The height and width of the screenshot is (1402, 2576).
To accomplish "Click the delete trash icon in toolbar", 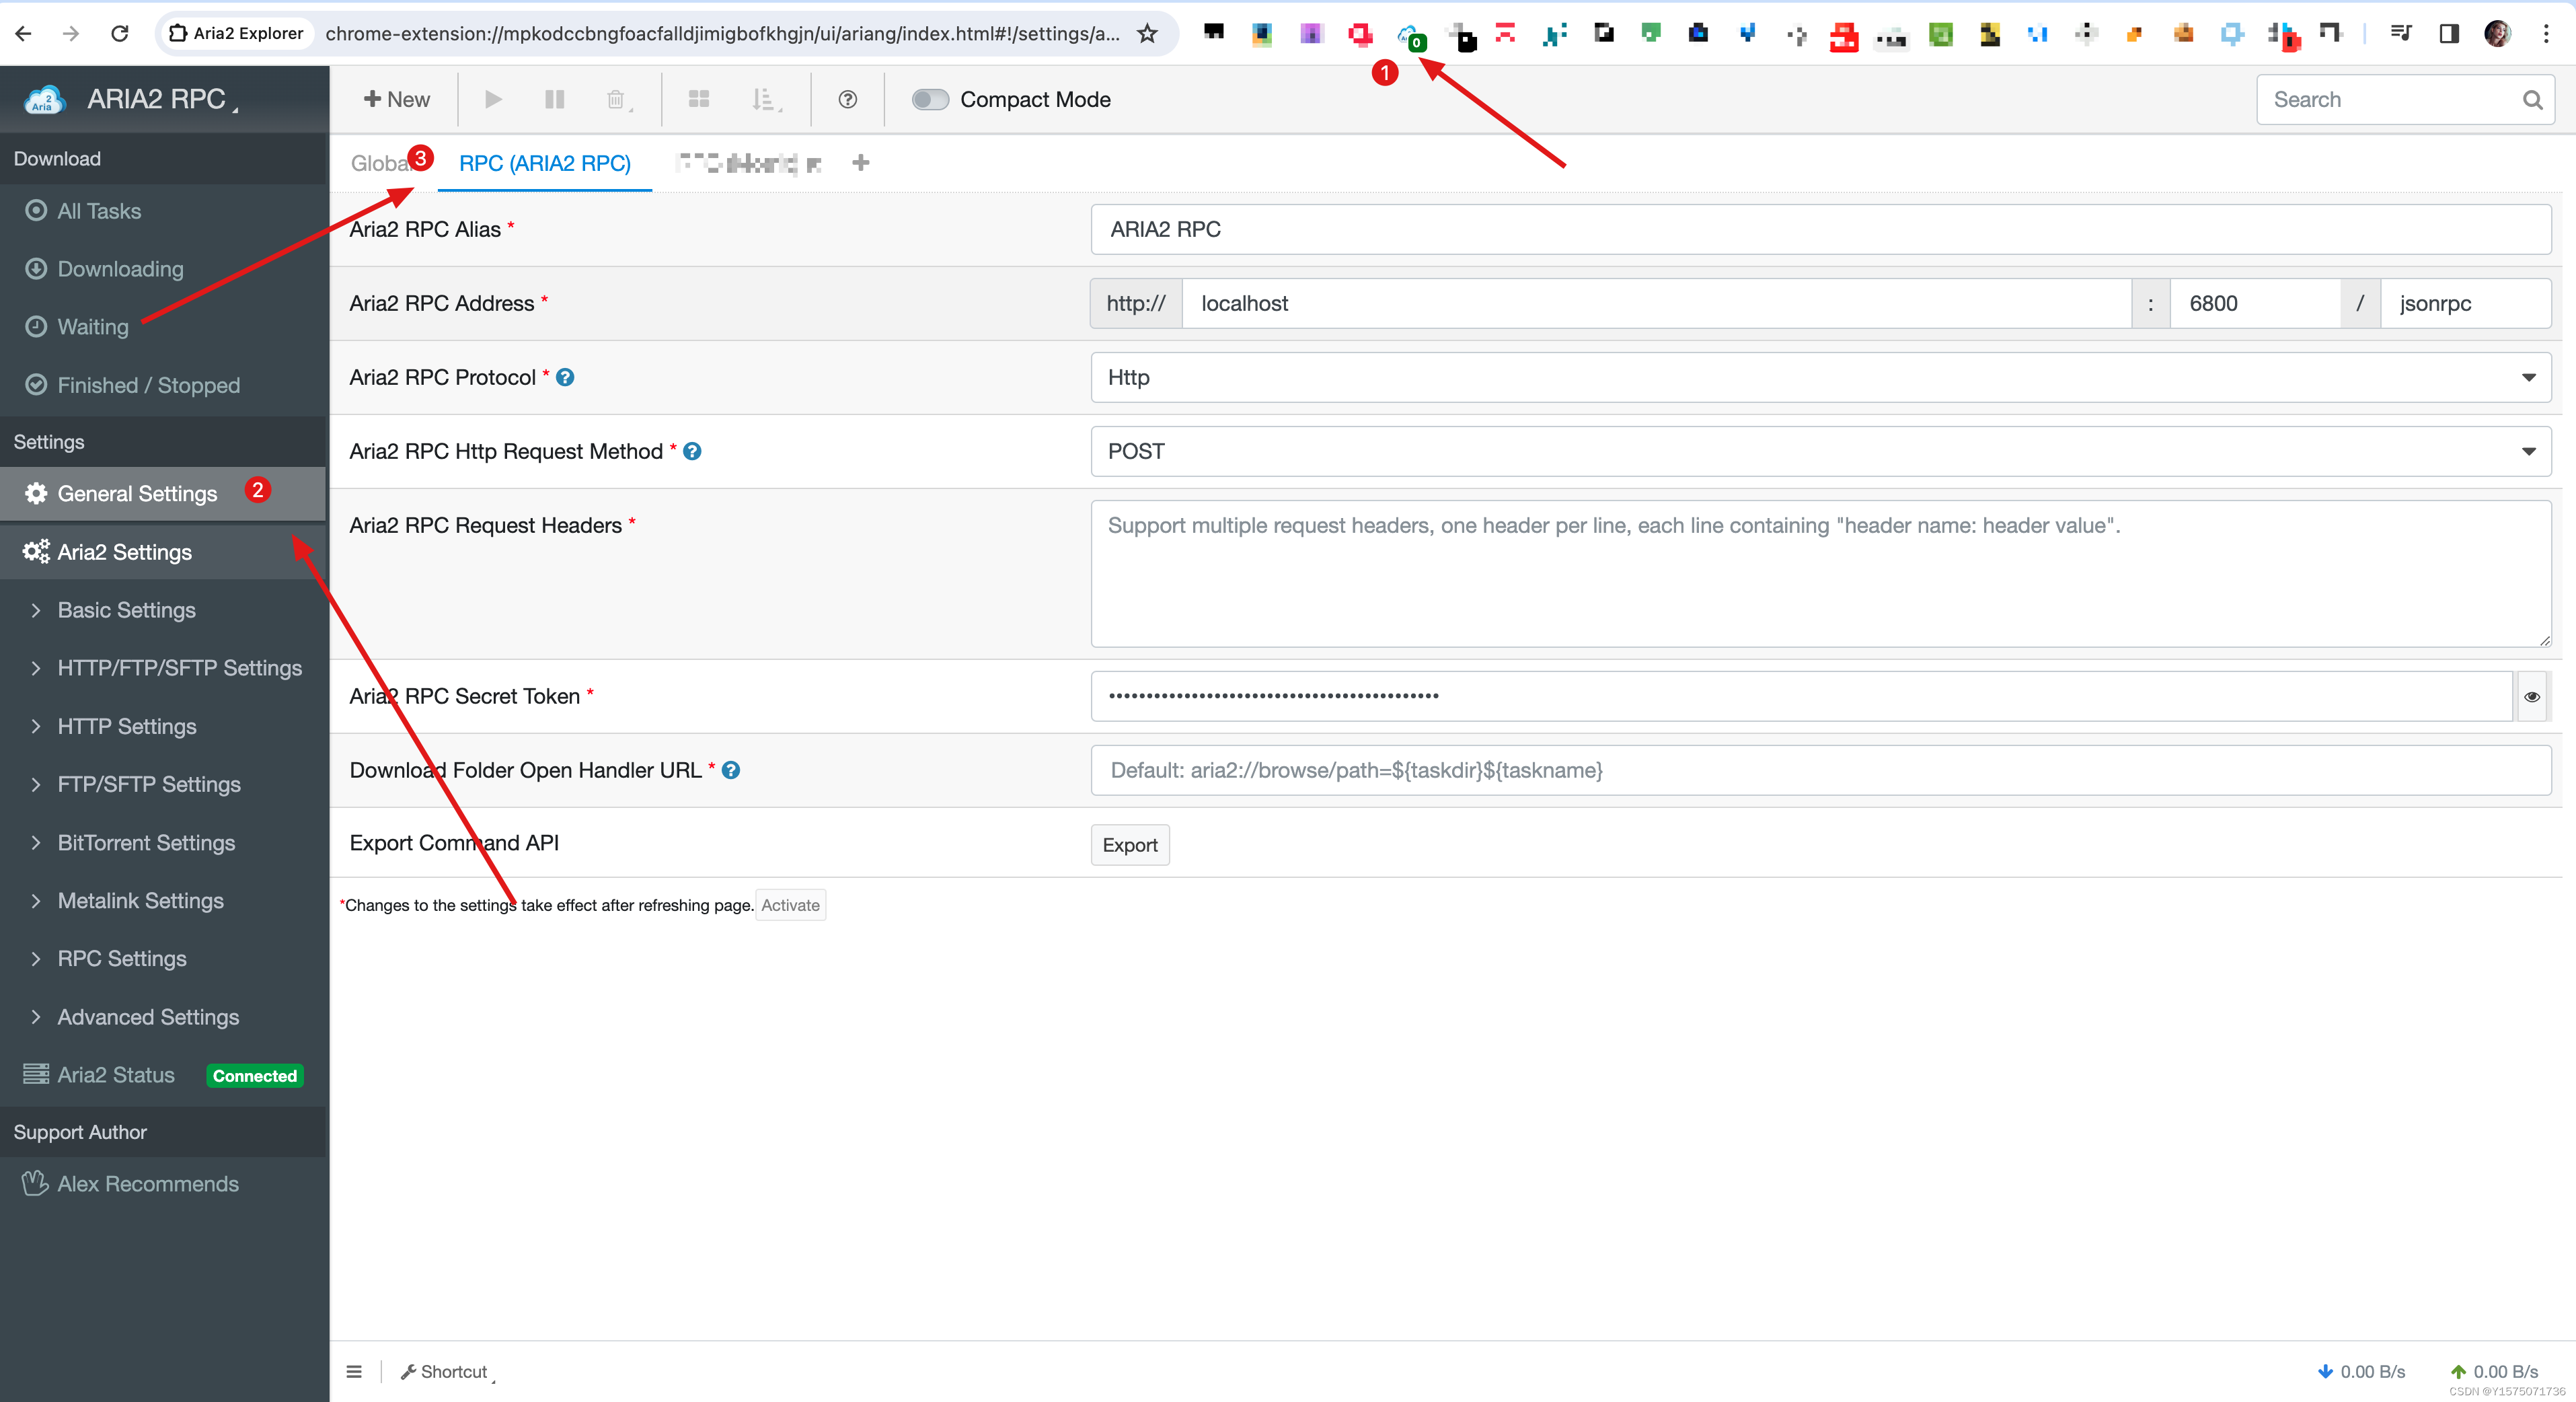I will [x=616, y=99].
